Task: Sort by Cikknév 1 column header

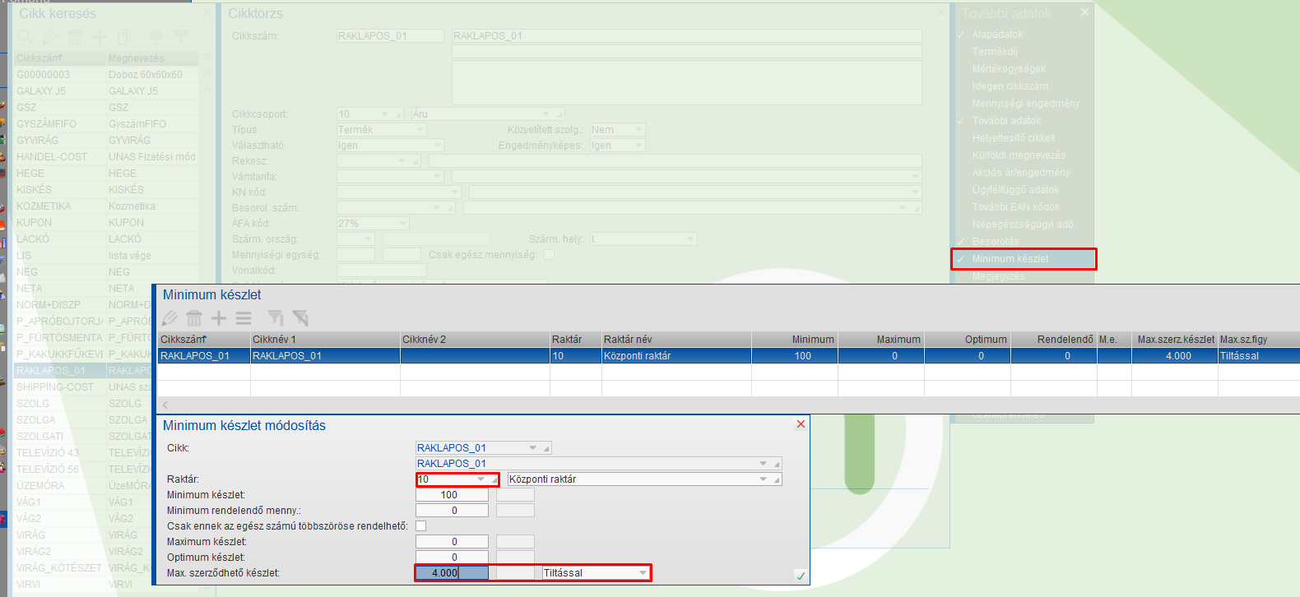Action: tap(325, 340)
